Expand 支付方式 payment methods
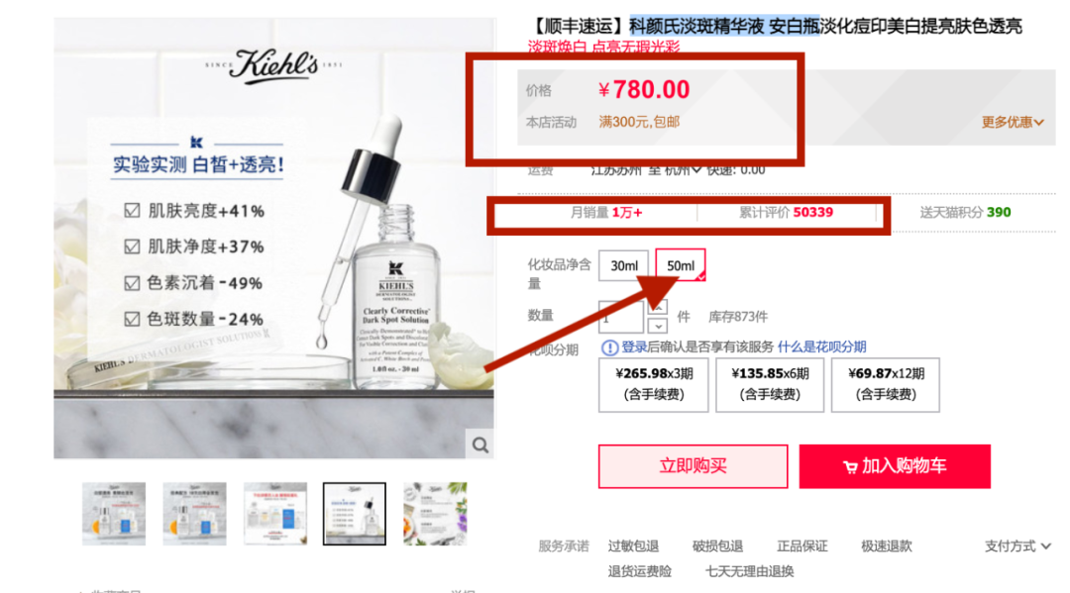This screenshot has height=593, width=1070. [1016, 545]
